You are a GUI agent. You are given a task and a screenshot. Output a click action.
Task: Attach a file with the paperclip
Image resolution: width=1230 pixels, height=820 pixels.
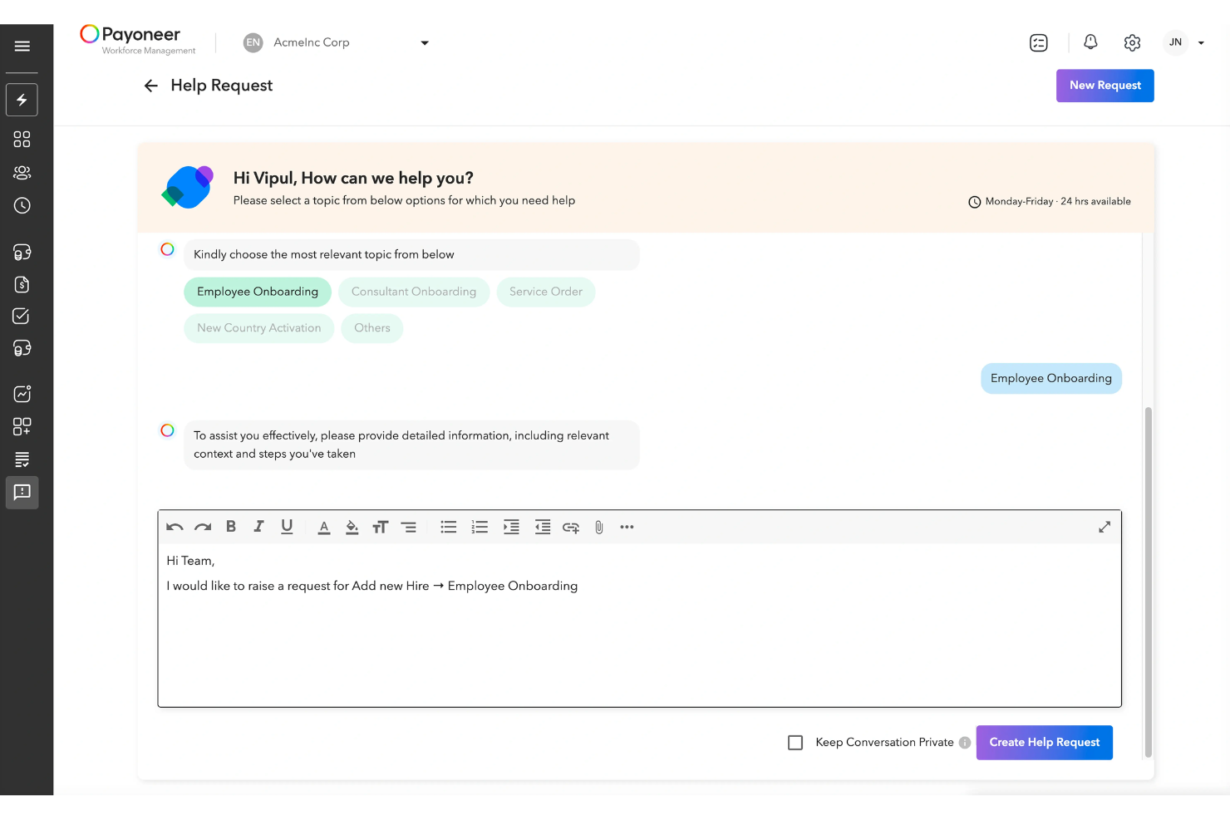(x=599, y=528)
